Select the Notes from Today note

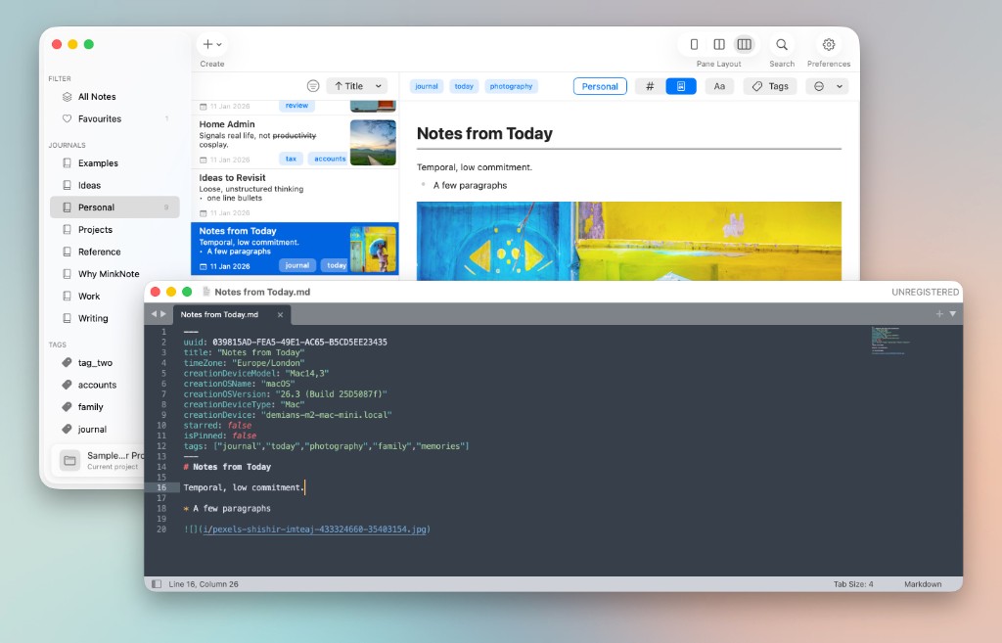(295, 249)
